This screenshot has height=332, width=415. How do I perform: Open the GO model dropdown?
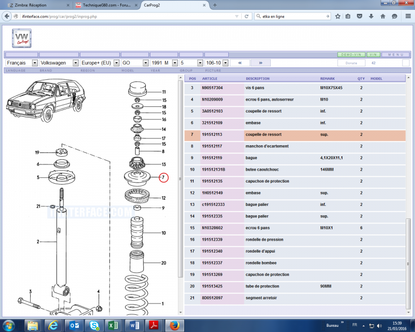[x=135, y=63]
